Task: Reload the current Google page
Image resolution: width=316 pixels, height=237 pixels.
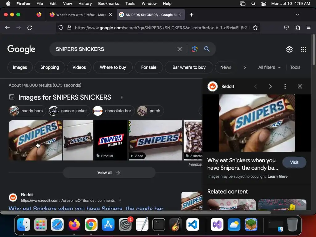Action: [x=30, y=27]
